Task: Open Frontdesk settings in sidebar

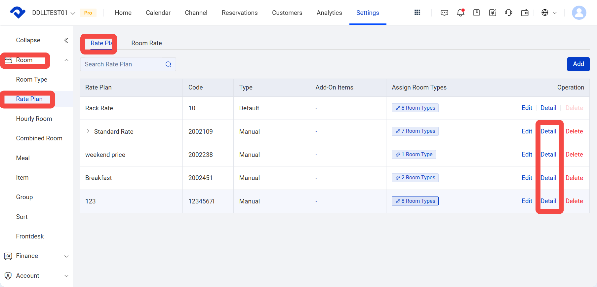Action: coord(30,236)
